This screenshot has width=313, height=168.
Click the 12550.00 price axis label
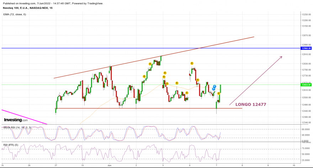(x=306, y=97)
